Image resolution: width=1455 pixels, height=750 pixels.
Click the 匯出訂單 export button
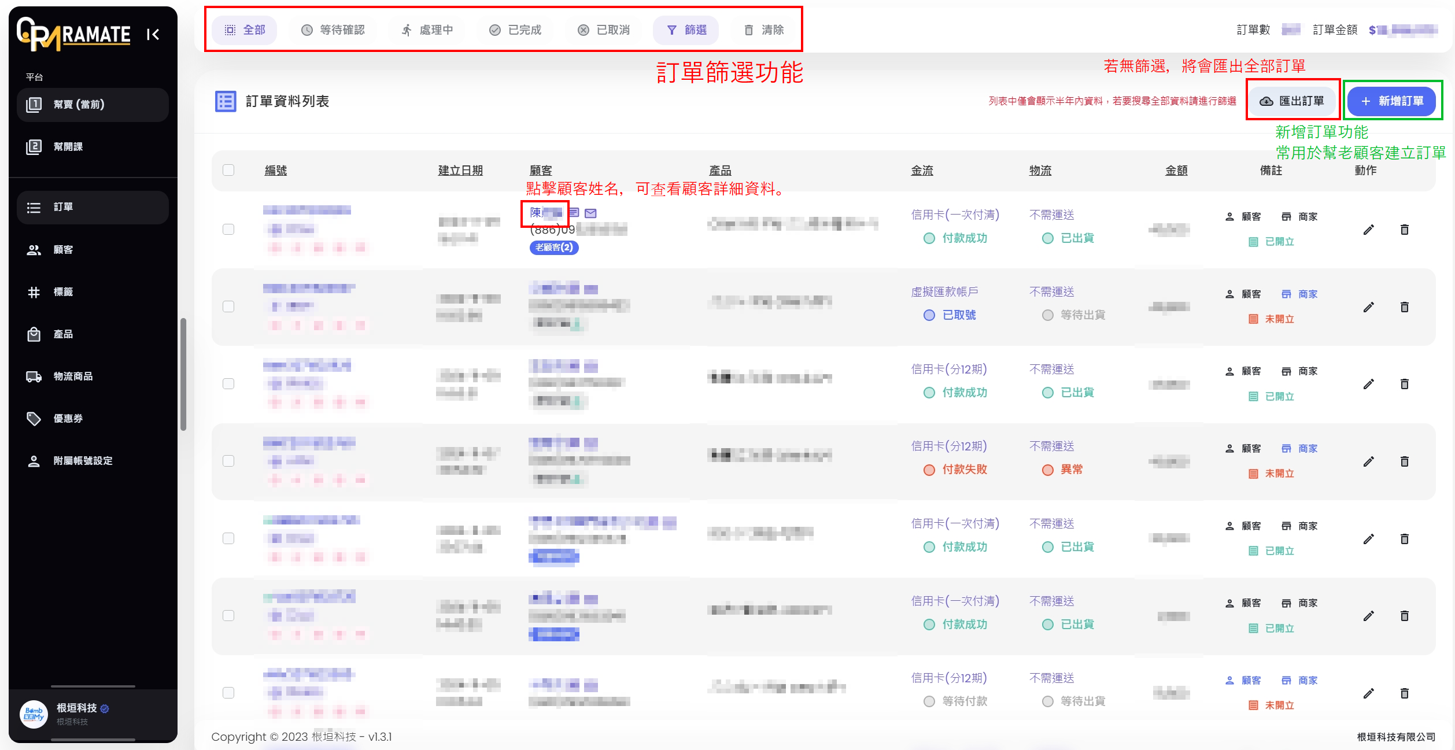click(x=1292, y=101)
